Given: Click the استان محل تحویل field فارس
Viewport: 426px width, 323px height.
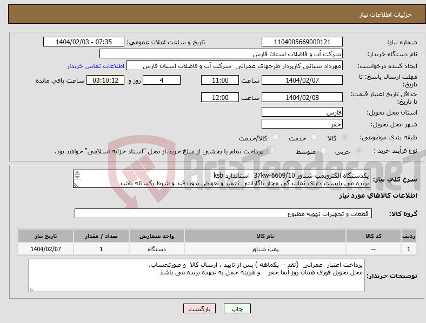Looking at the screenshot, I should pos(302,112).
